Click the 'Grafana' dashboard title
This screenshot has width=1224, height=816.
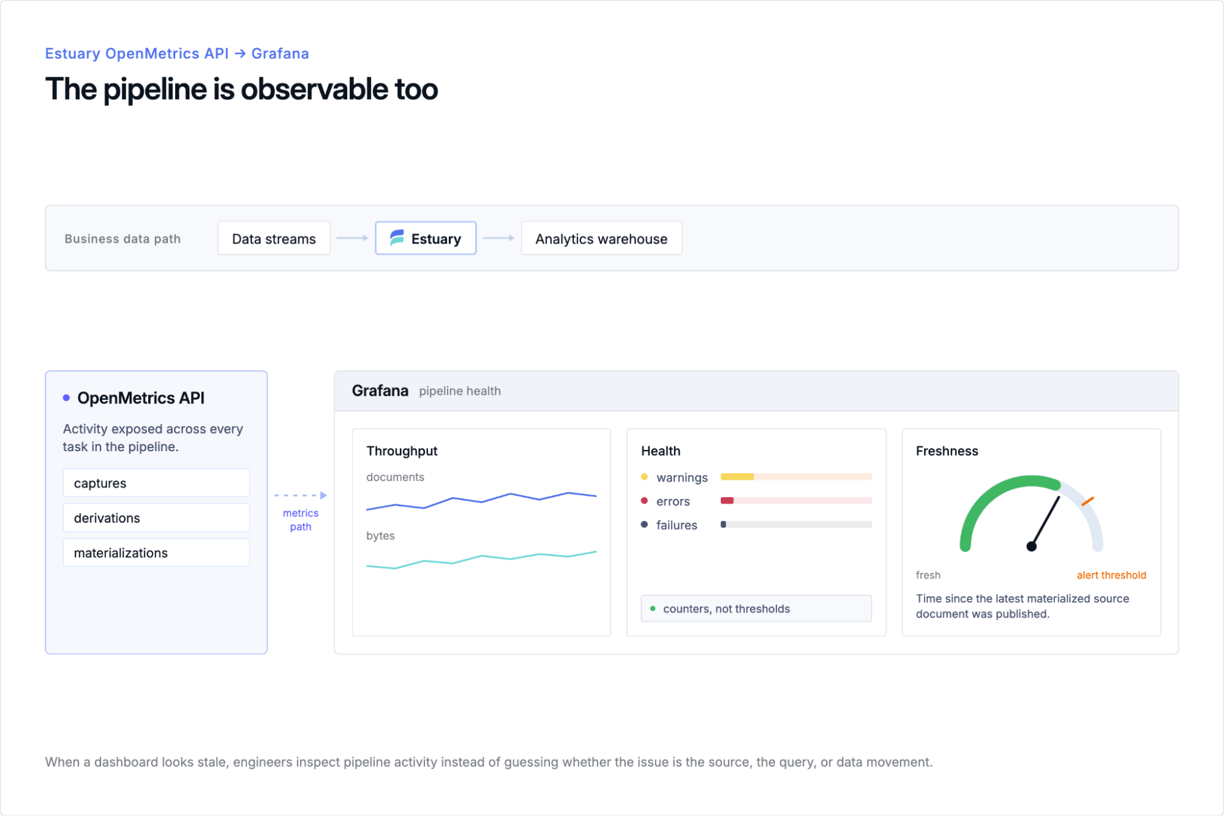(380, 391)
